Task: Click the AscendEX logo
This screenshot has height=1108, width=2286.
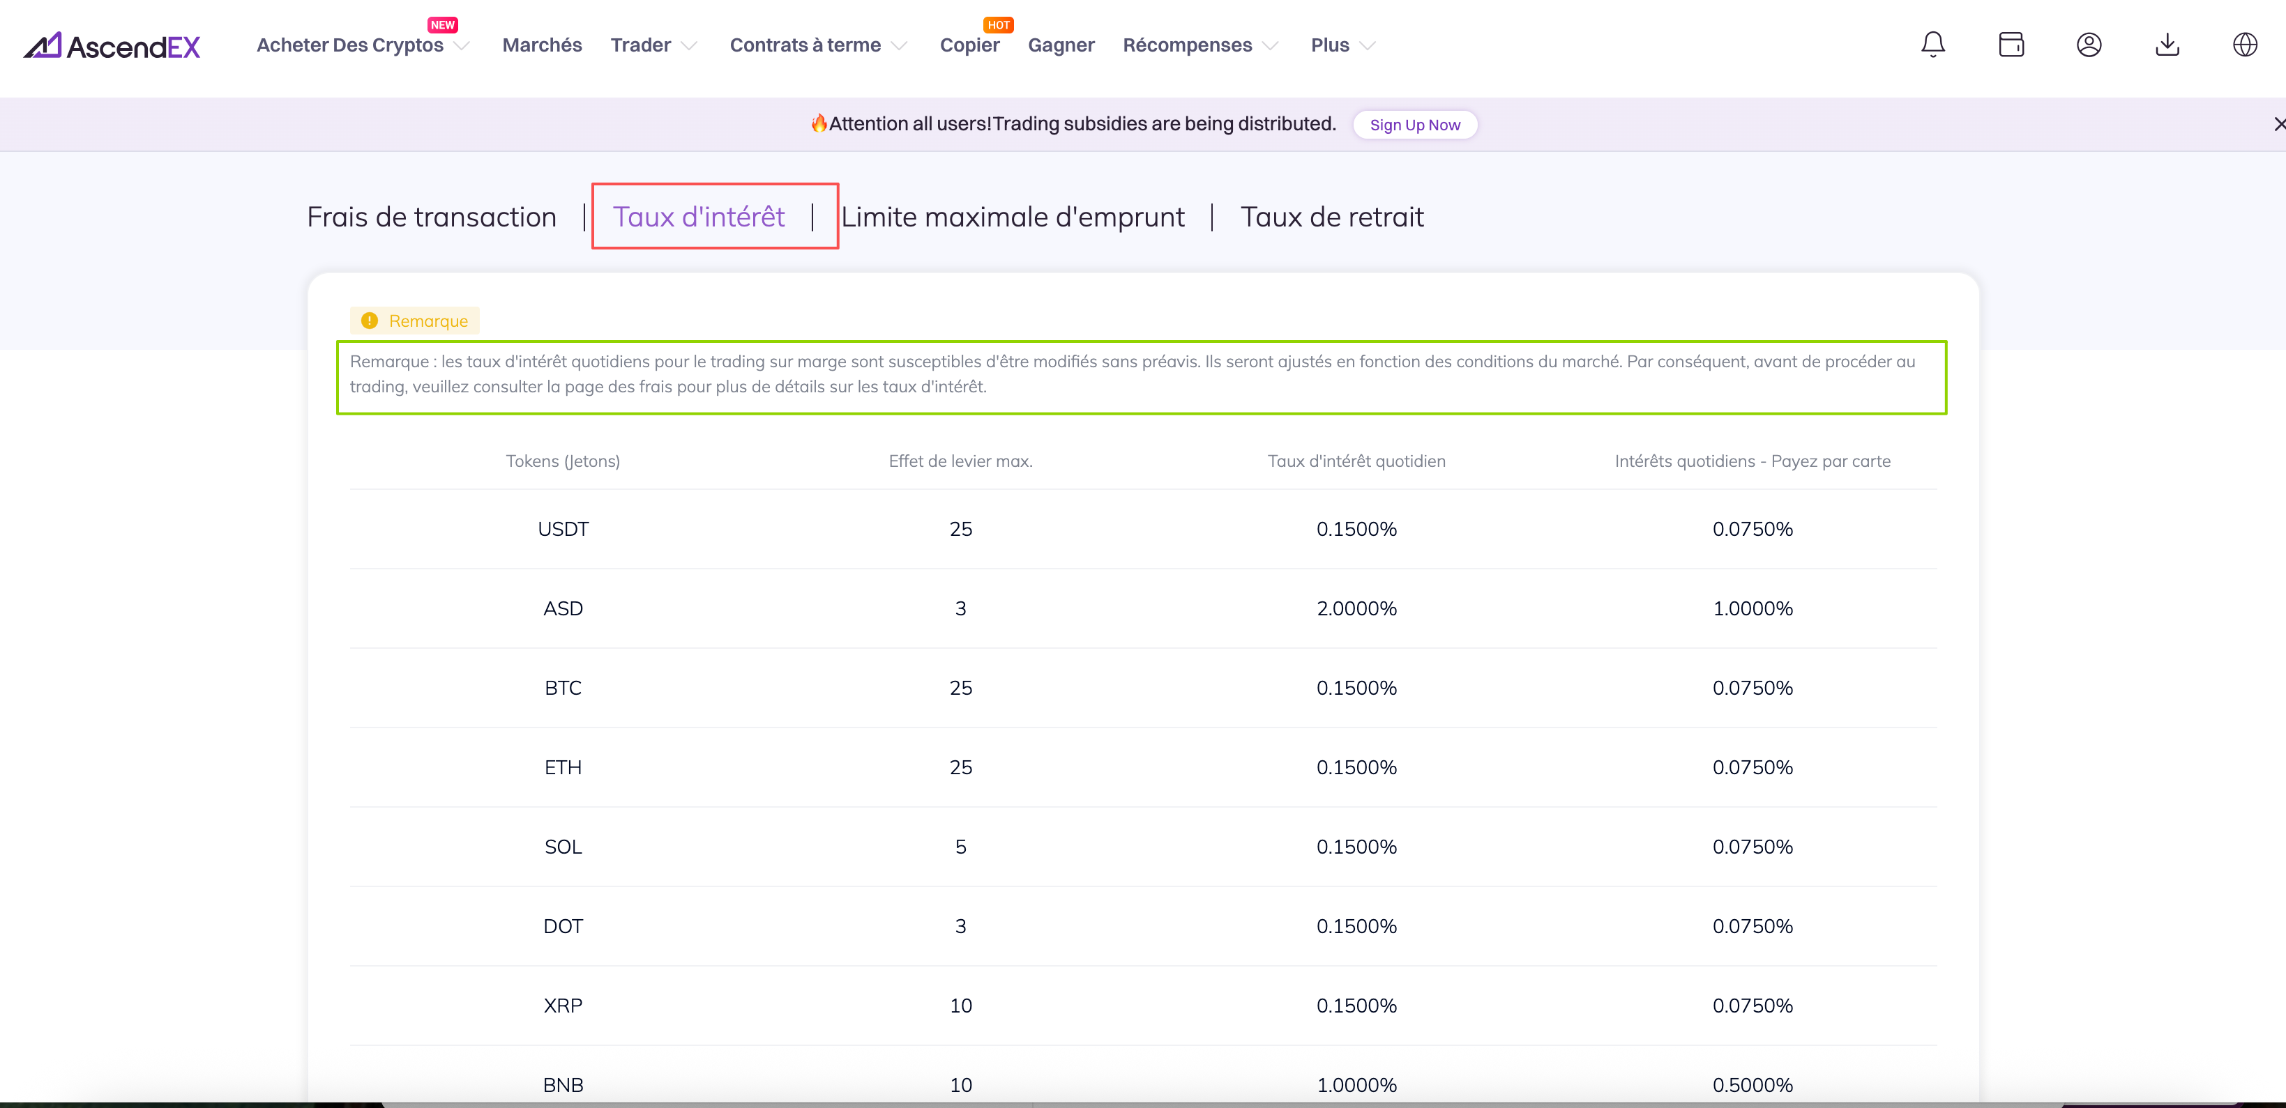Action: click(x=112, y=46)
